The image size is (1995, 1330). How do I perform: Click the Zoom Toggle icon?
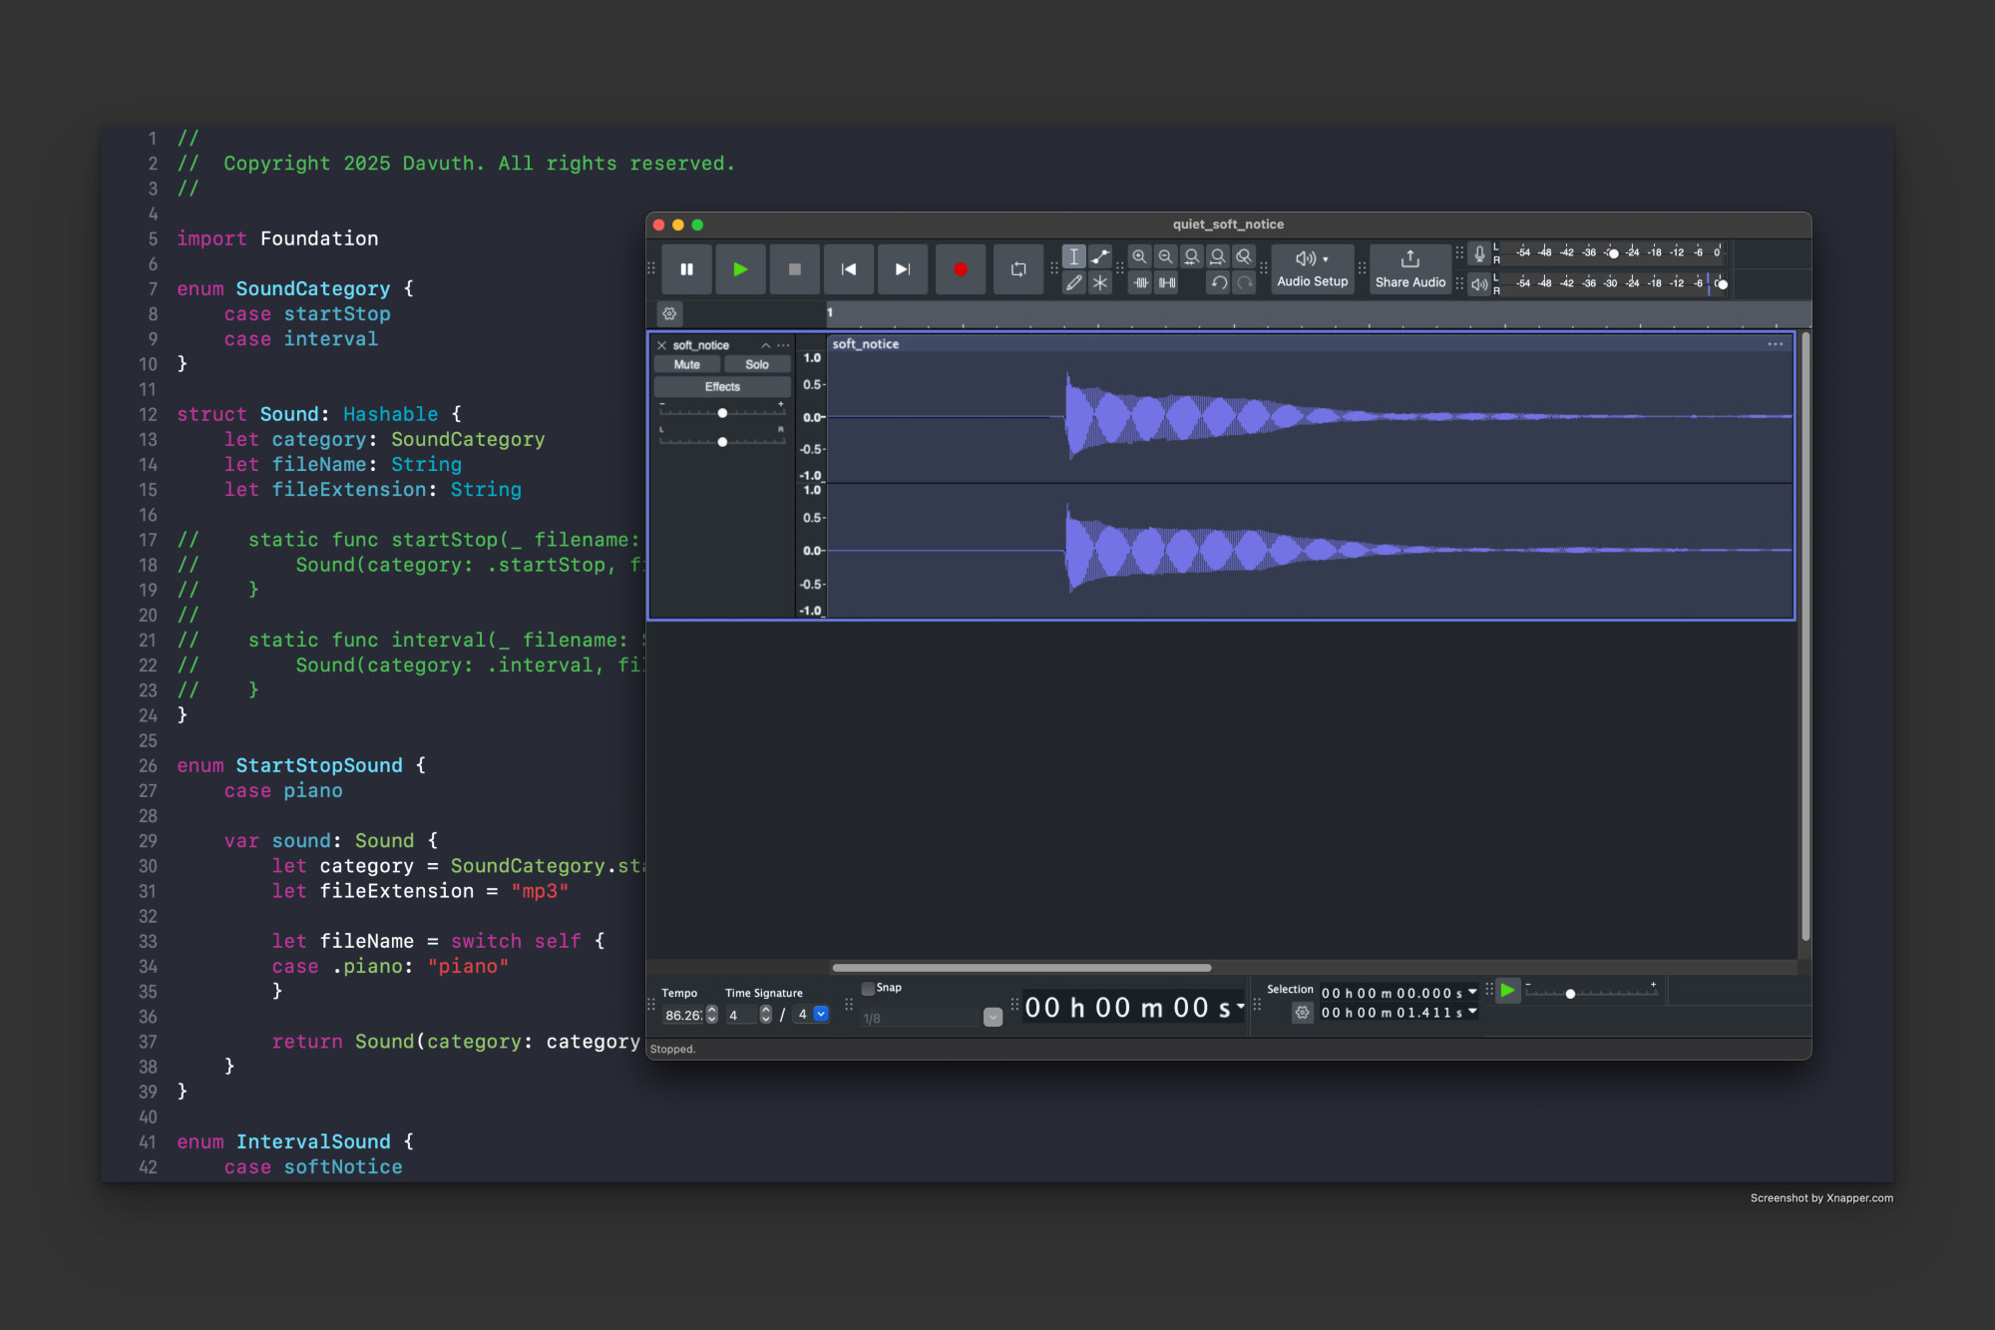click(x=1243, y=256)
